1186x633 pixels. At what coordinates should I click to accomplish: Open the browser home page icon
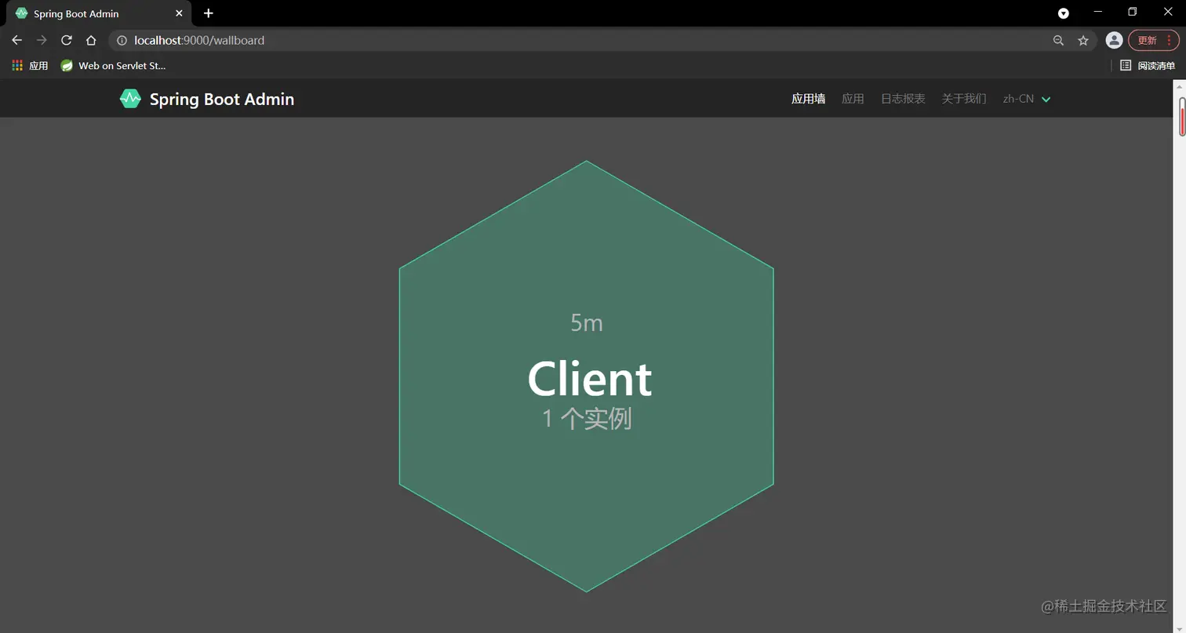[x=91, y=40]
